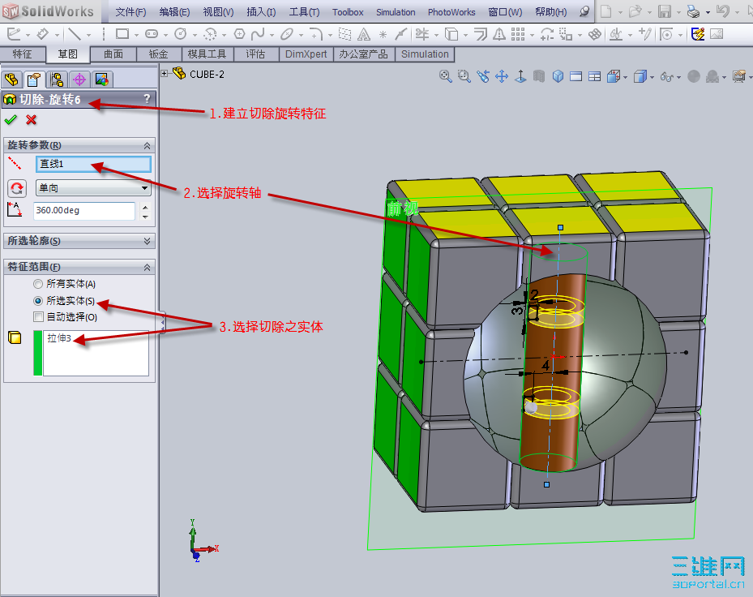Select the Rectangle sketch tool
Image resolution: width=753 pixels, height=597 pixels.
click(x=122, y=34)
